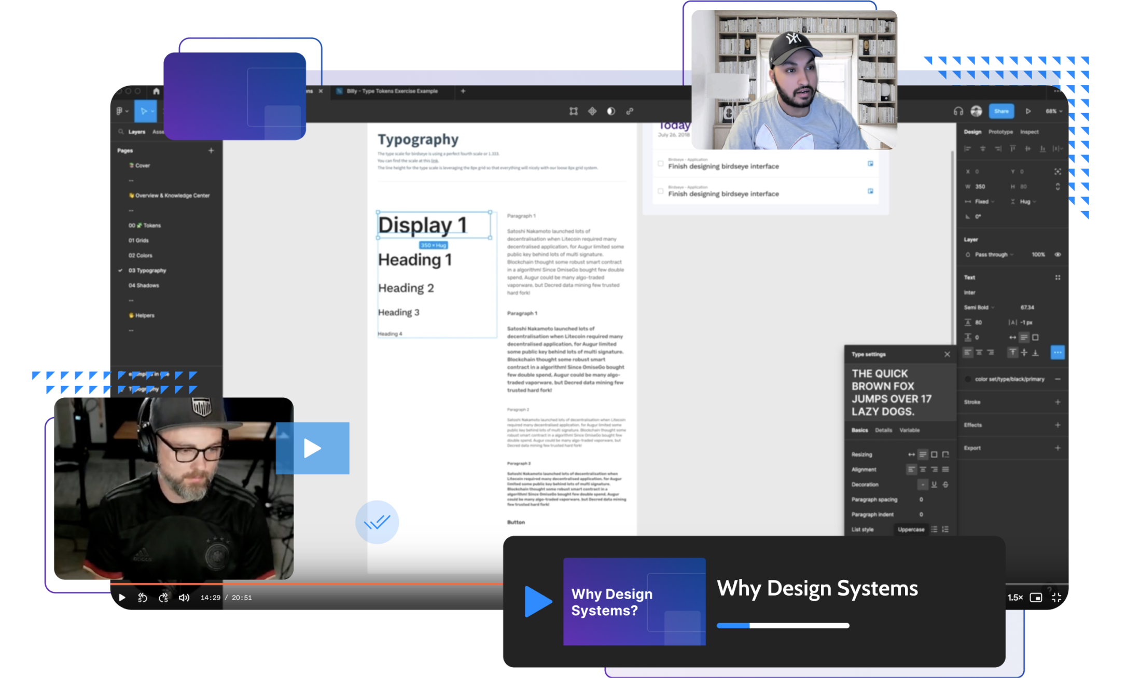Check the first Finish designing birdseye task
Image resolution: width=1141 pixels, height=678 pixels.
pyautogui.click(x=660, y=163)
